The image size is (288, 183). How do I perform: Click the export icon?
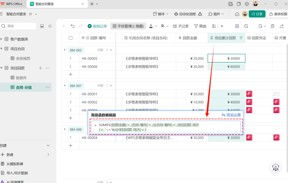(x=260, y=26)
